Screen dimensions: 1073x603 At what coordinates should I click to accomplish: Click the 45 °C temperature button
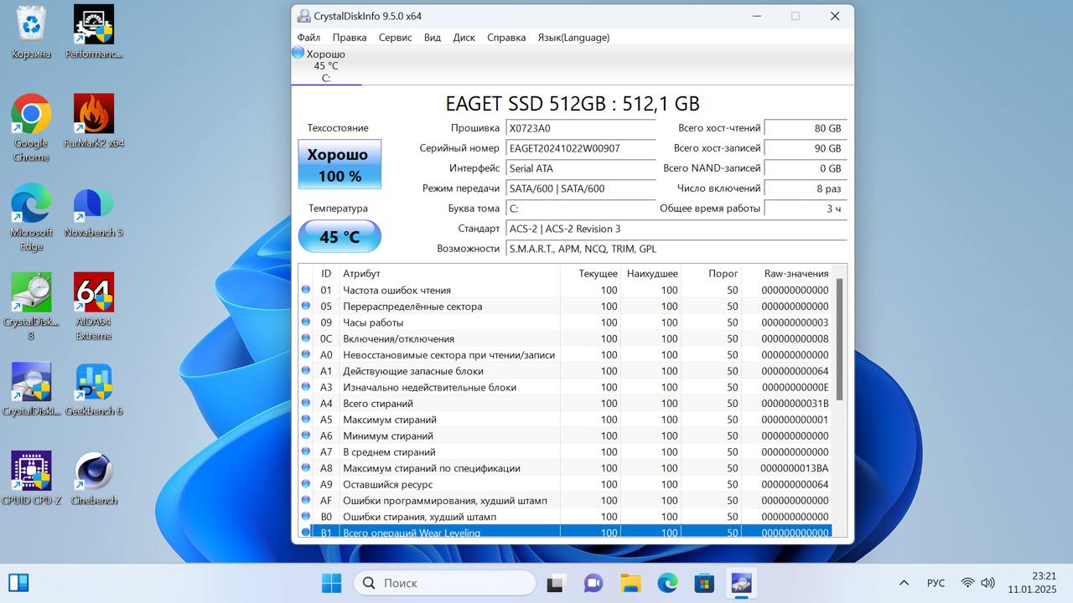coord(340,236)
